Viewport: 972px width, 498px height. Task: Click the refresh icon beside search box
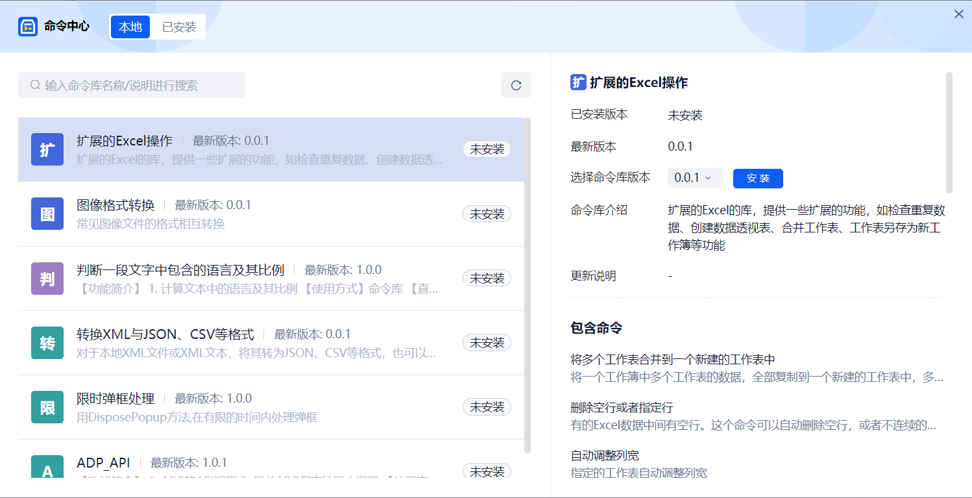[x=516, y=85]
